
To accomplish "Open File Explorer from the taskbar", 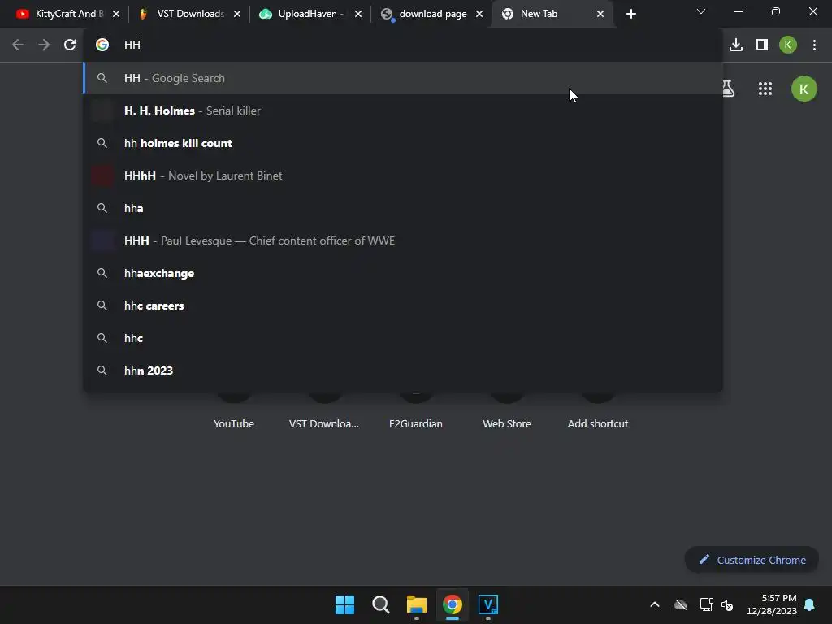I will tap(417, 604).
